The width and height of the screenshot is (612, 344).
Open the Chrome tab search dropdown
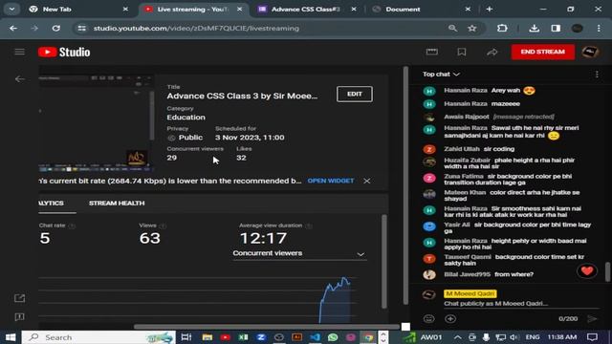click(11, 9)
